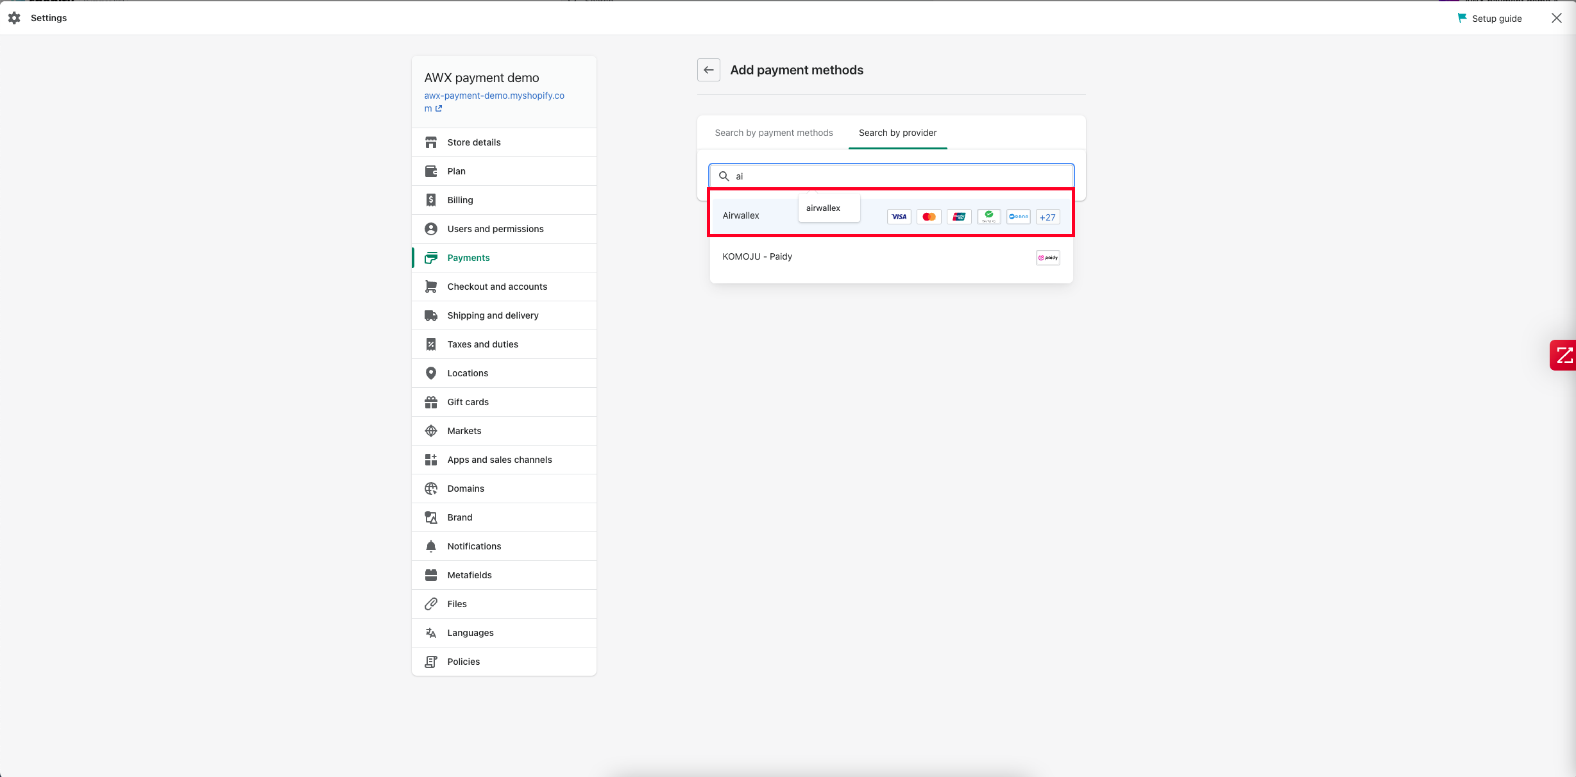Click the Languages translate icon
This screenshot has width=1576, height=777.
click(x=431, y=633)
